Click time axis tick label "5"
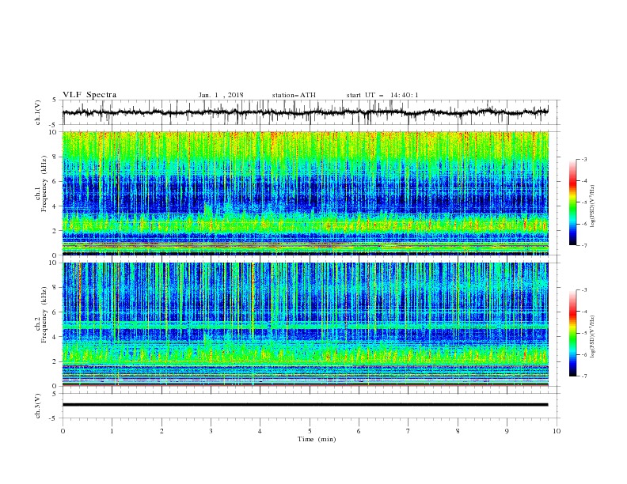627x484 pixels. click(310, 431)
